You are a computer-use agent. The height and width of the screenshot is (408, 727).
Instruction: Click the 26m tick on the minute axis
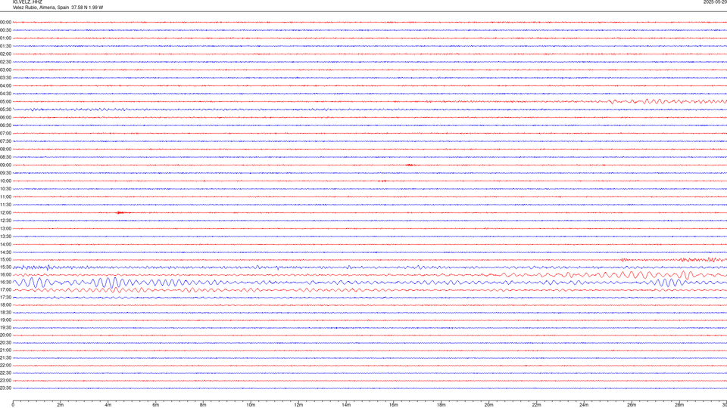click(632, 405)
